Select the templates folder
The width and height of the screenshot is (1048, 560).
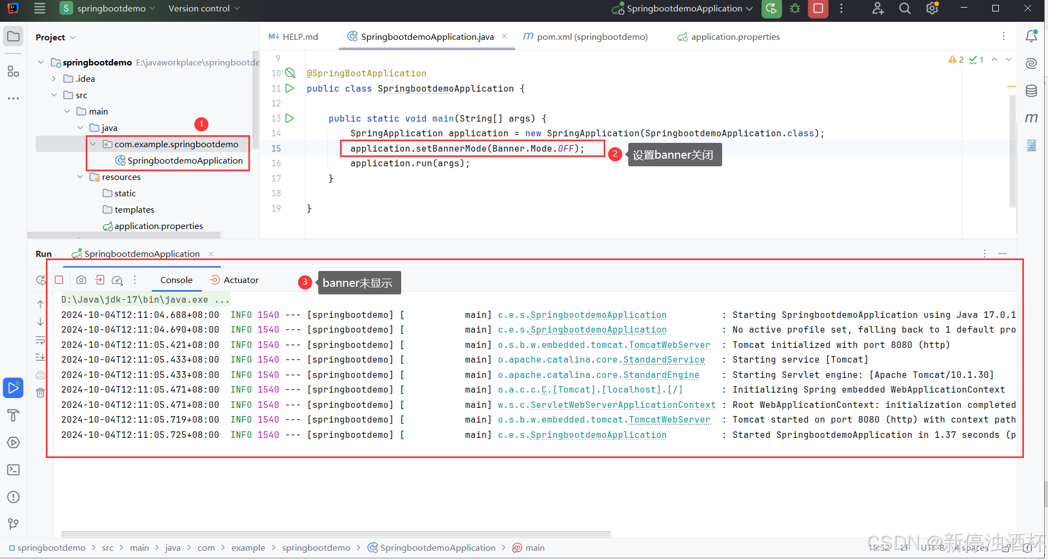coord(128,209)
